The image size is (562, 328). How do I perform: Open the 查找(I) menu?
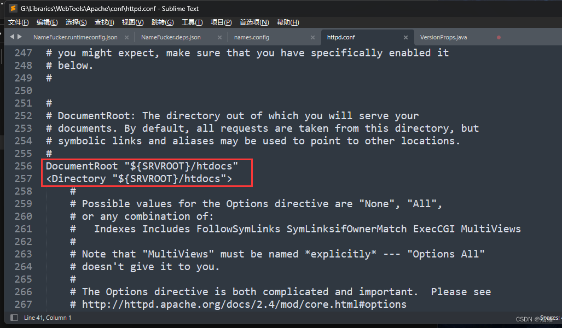click(x=104, y=22)
